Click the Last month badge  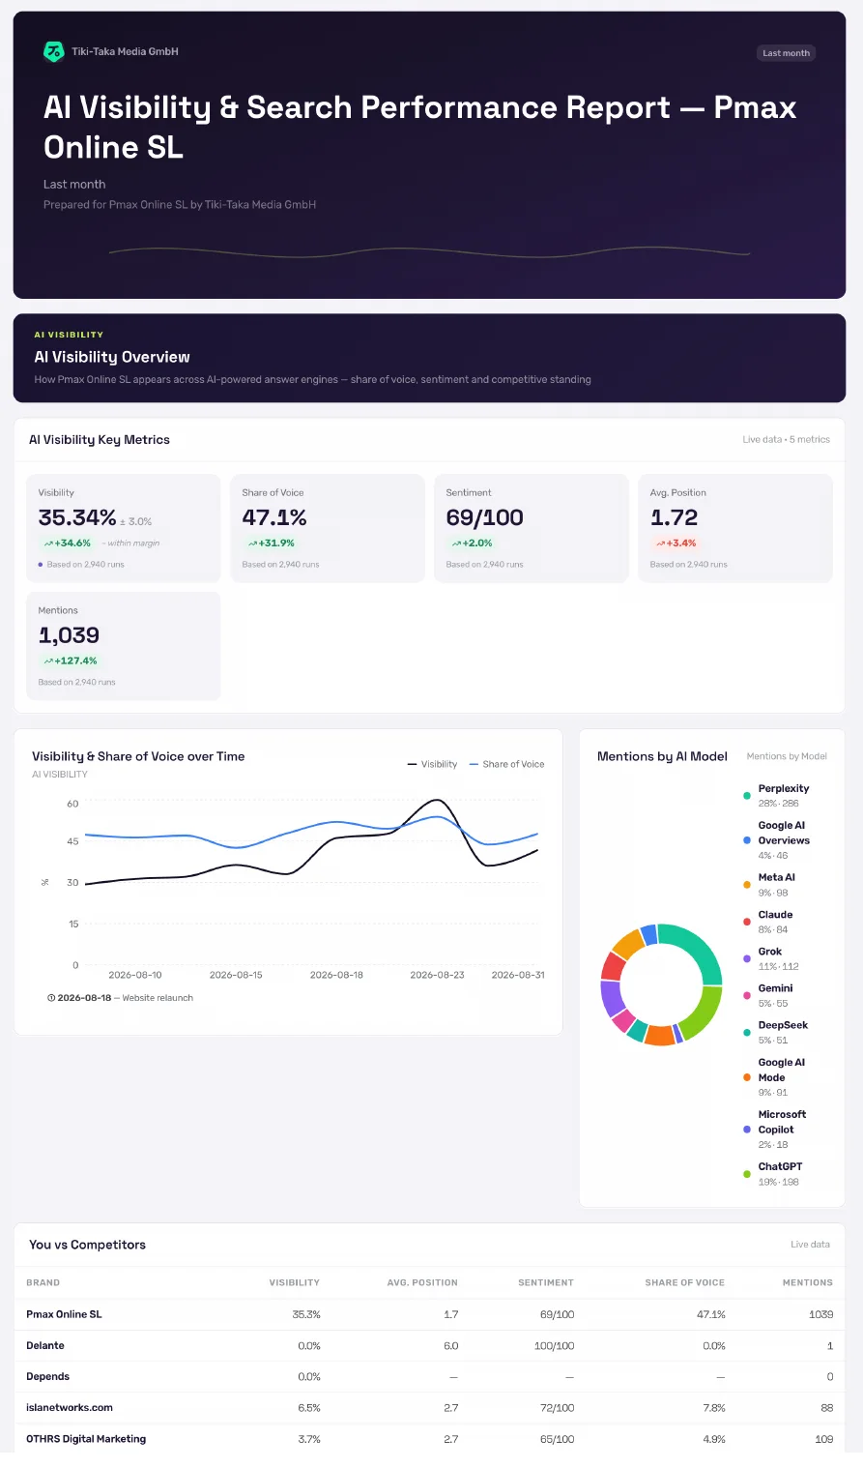click(786, 53)
